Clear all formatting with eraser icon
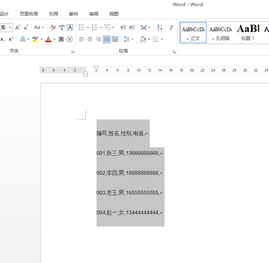The image size is (269, 263). (x=53, y=27)
